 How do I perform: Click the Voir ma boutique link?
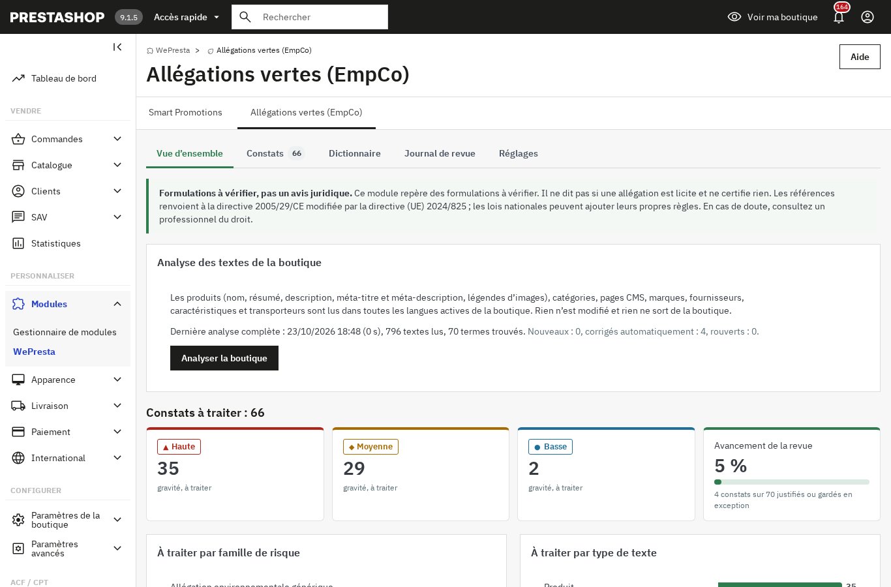(773, 17)
